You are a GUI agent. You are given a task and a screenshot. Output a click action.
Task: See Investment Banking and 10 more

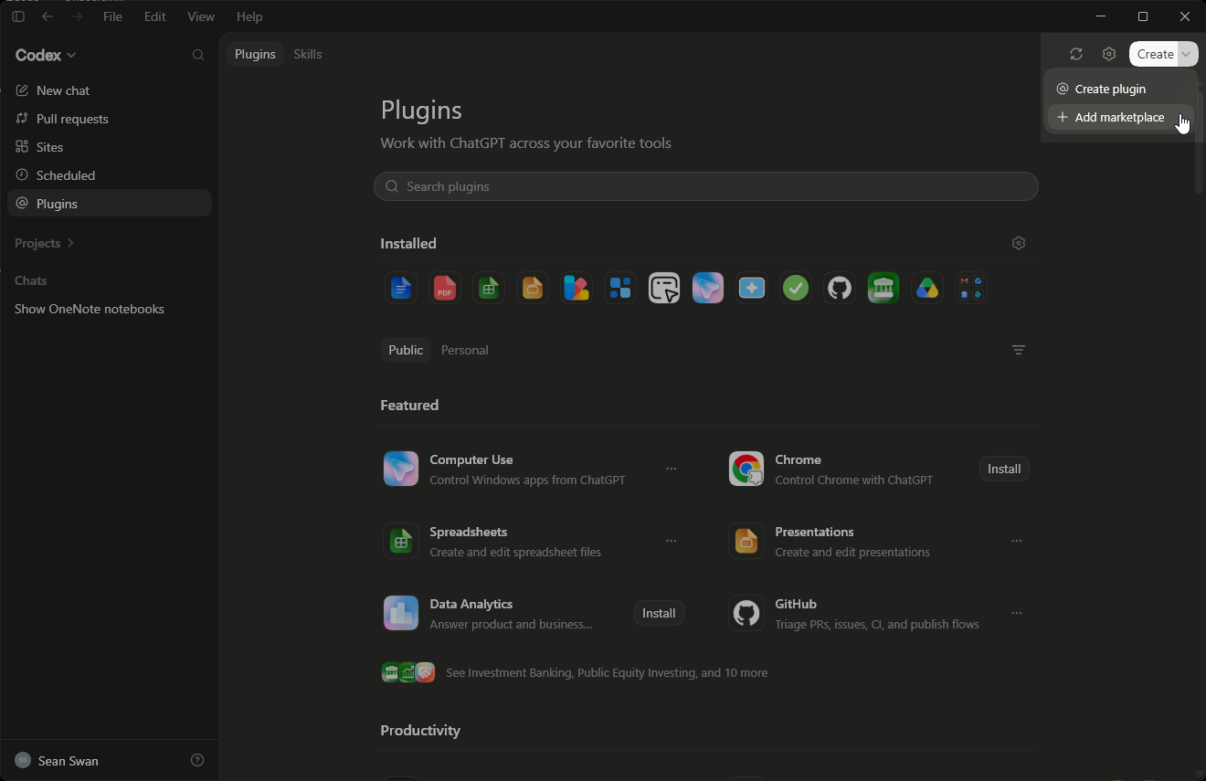coord(575,672)
